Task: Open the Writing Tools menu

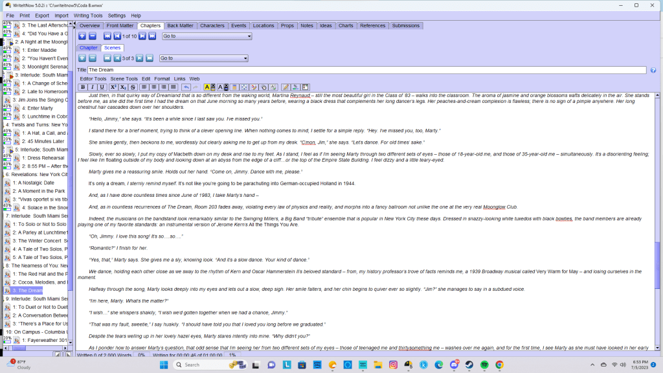Action: (x=87, y=15)
